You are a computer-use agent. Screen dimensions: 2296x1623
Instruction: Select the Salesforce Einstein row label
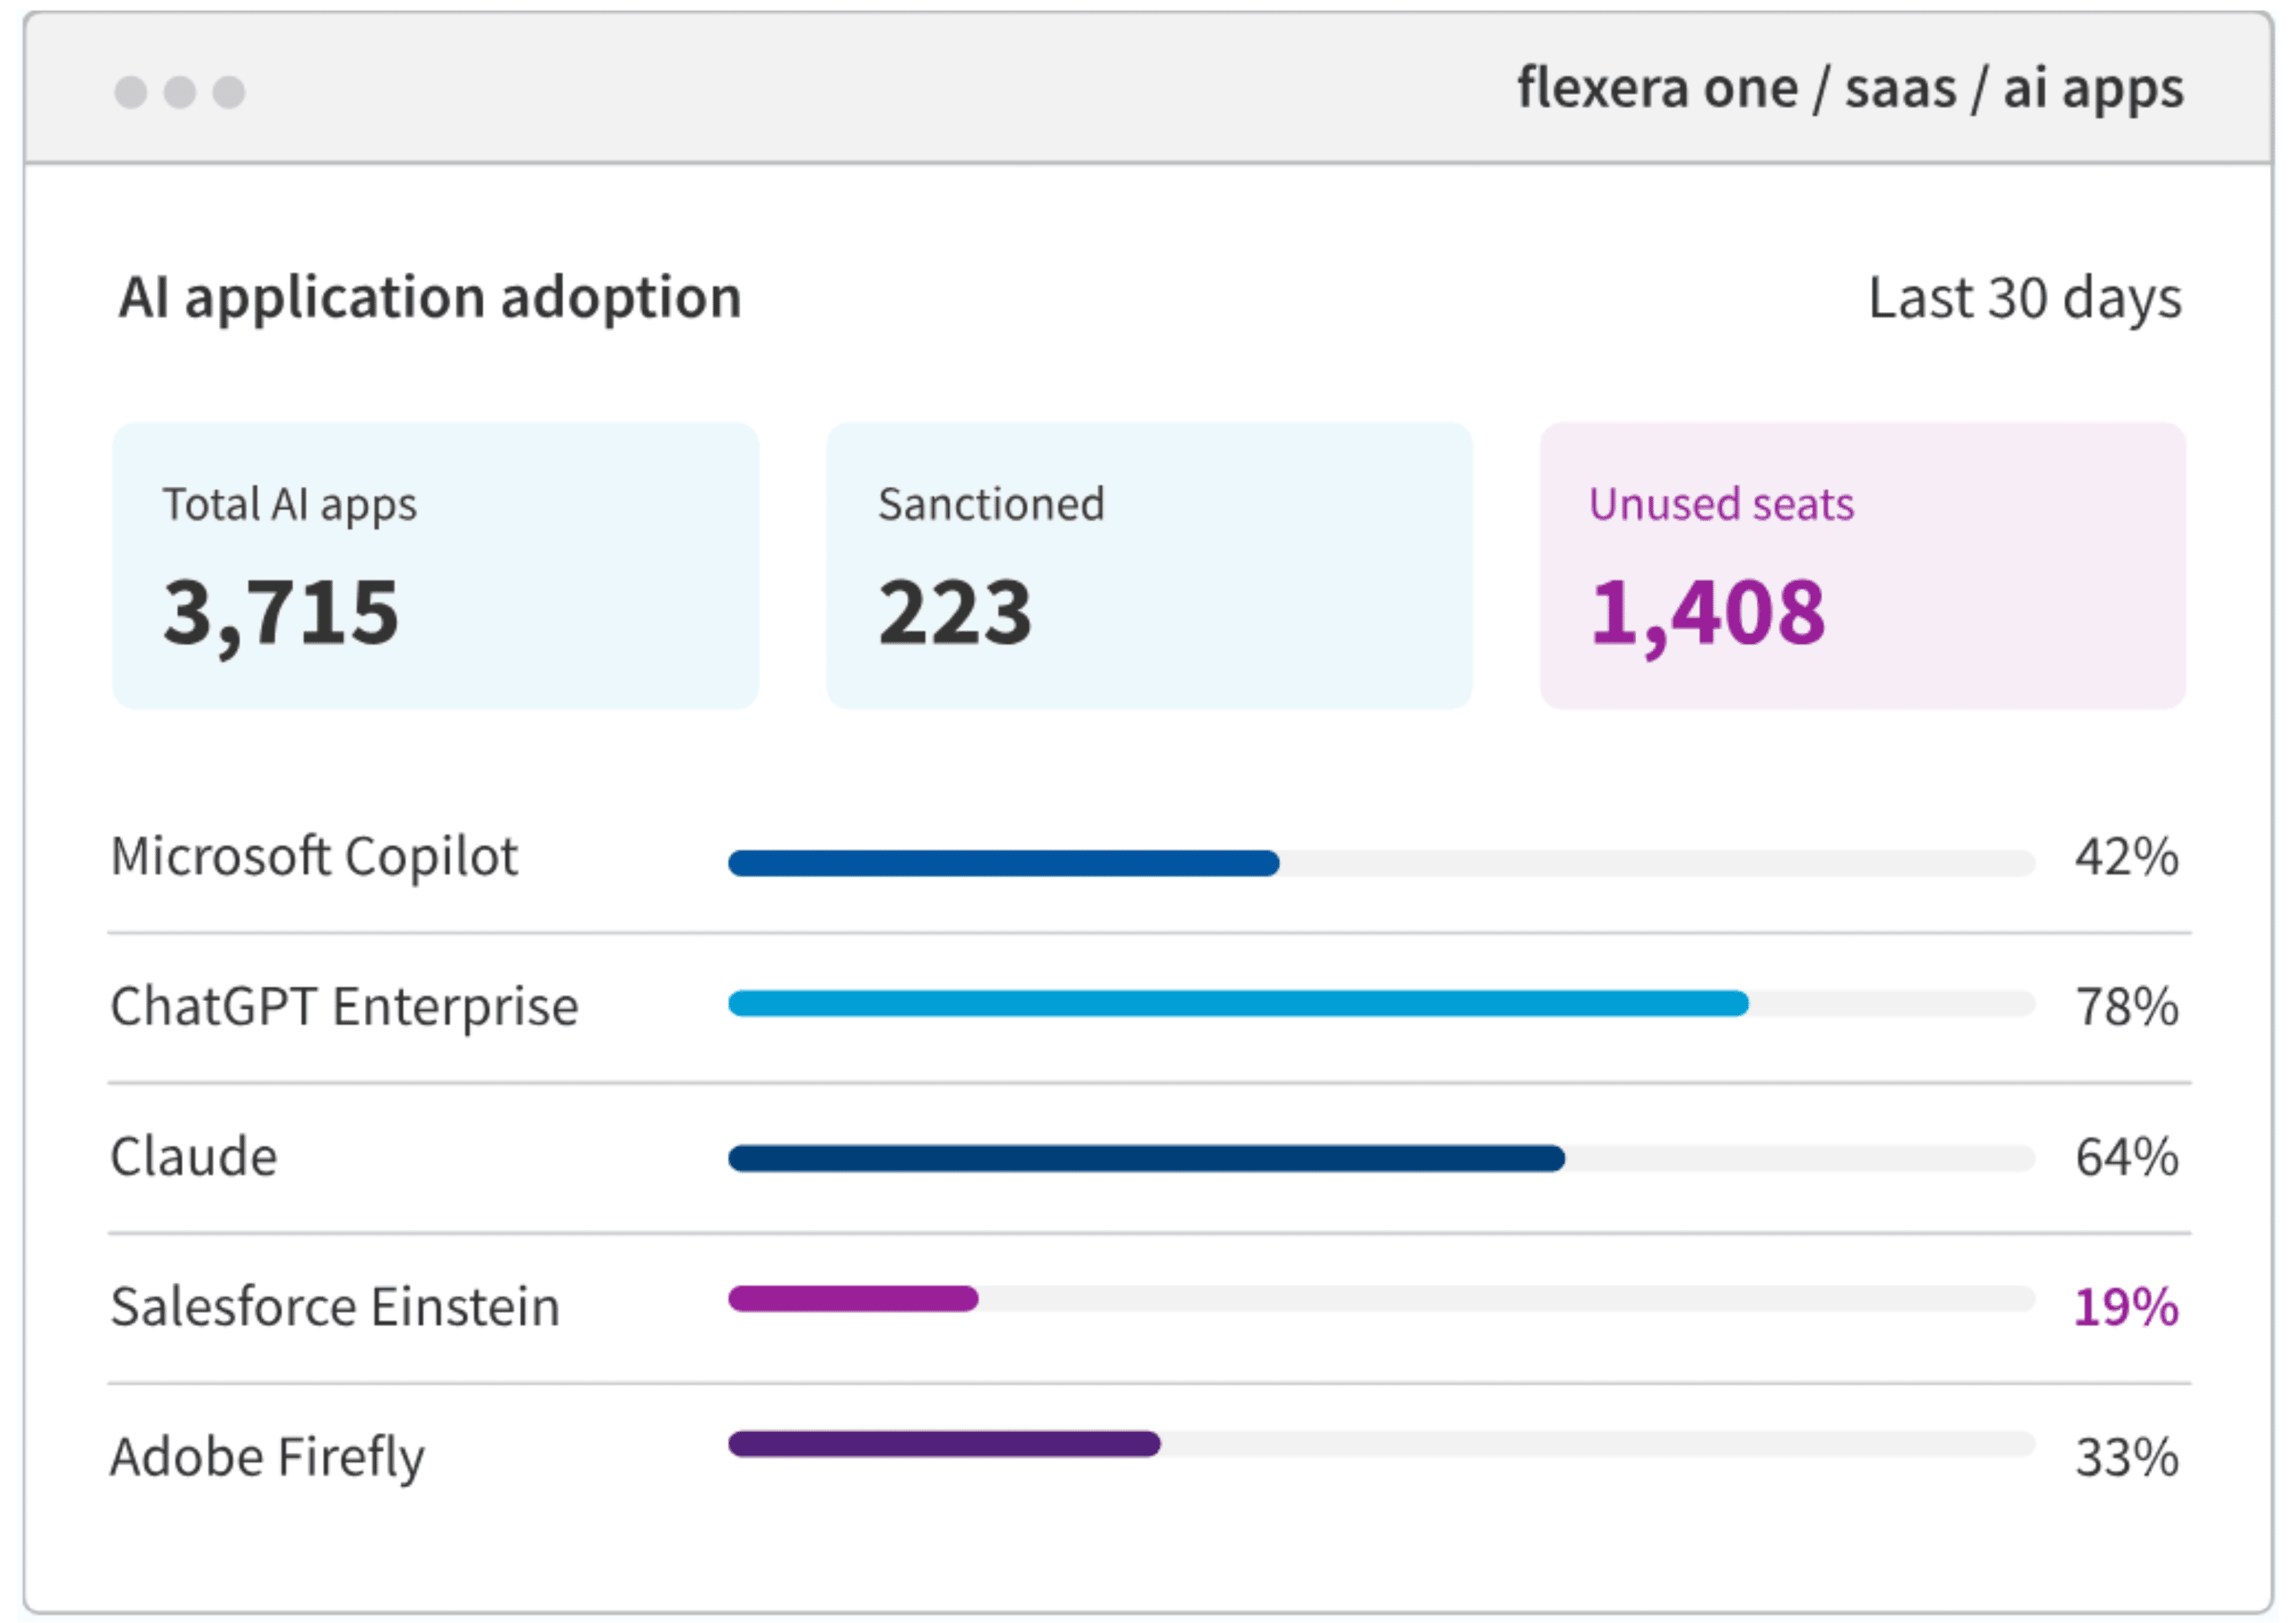pos(335,1307)
